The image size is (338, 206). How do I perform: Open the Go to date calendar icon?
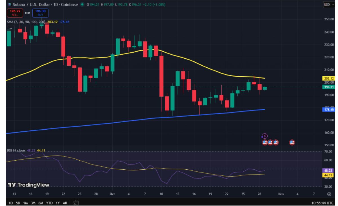[75, 202]
